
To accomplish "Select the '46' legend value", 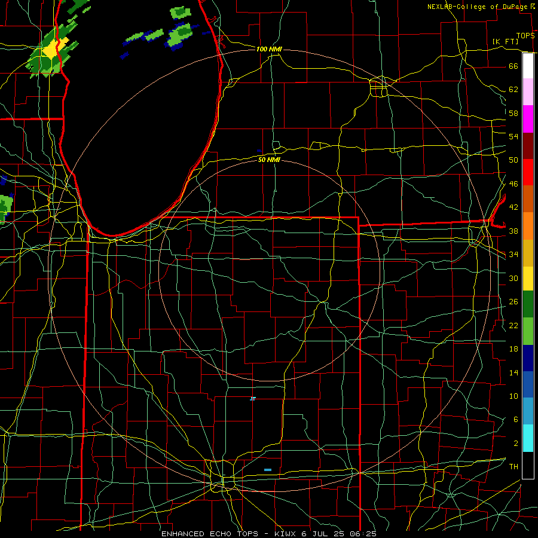I will click(513, 184).
